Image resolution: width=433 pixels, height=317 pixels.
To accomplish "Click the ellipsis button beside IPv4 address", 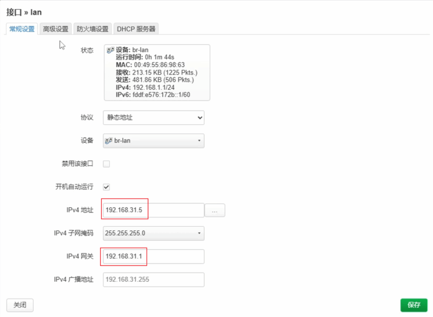I will coord(215,211).
